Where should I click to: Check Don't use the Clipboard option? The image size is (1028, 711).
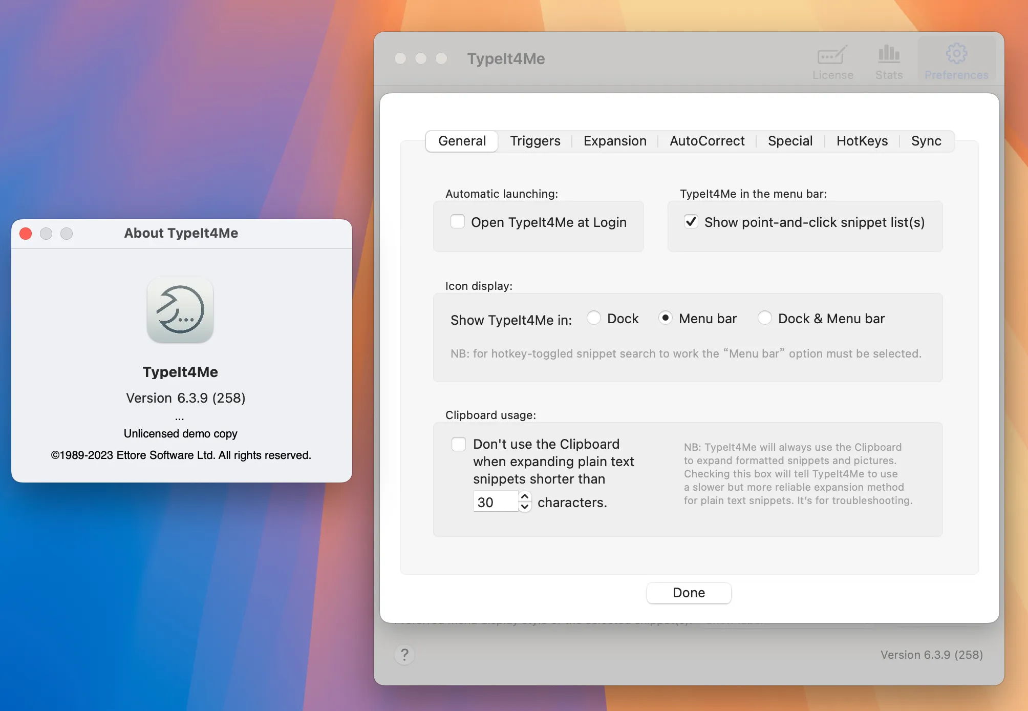coord(459,444)
